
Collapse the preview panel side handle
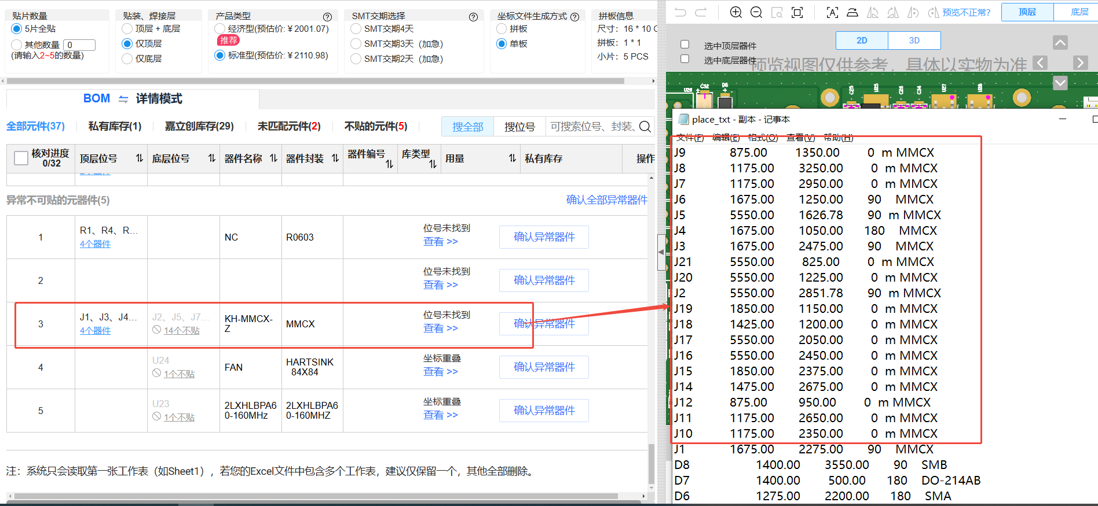(661, 252)
